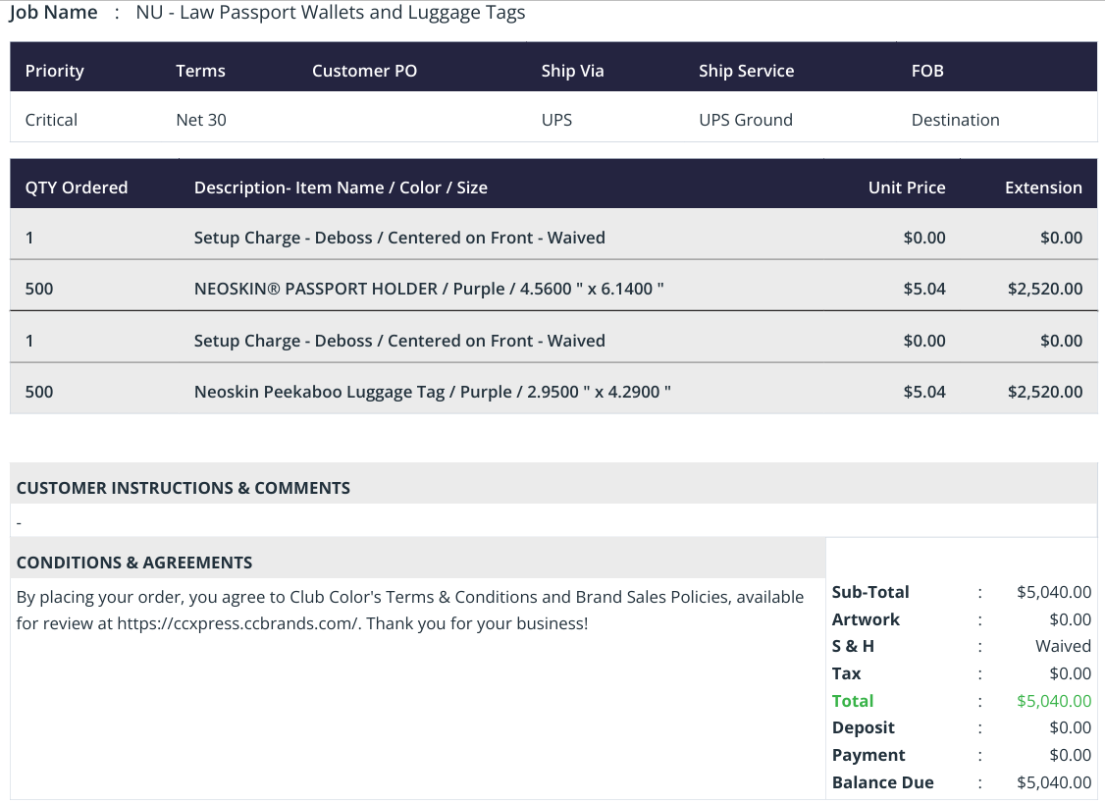Screen dimensions: 1105x804
Task: Click the 'QTY Ordered' column header
Action: click(x=77, y=188)
